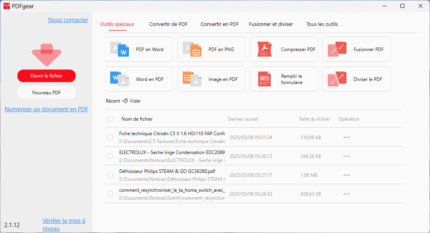Click the Diviser le PDF icon
This screenshot has height=233, width=430.
[x=337, y=79]
